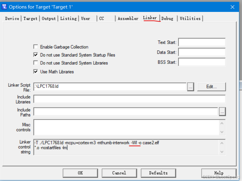The width and height of the screenshot is (242, 181).
Task: Click Linker control string scroll up arrow
Action: pyautogui.click(x=222, y=143)
